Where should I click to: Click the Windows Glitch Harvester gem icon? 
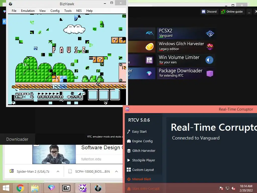click(x=210, y=47)
